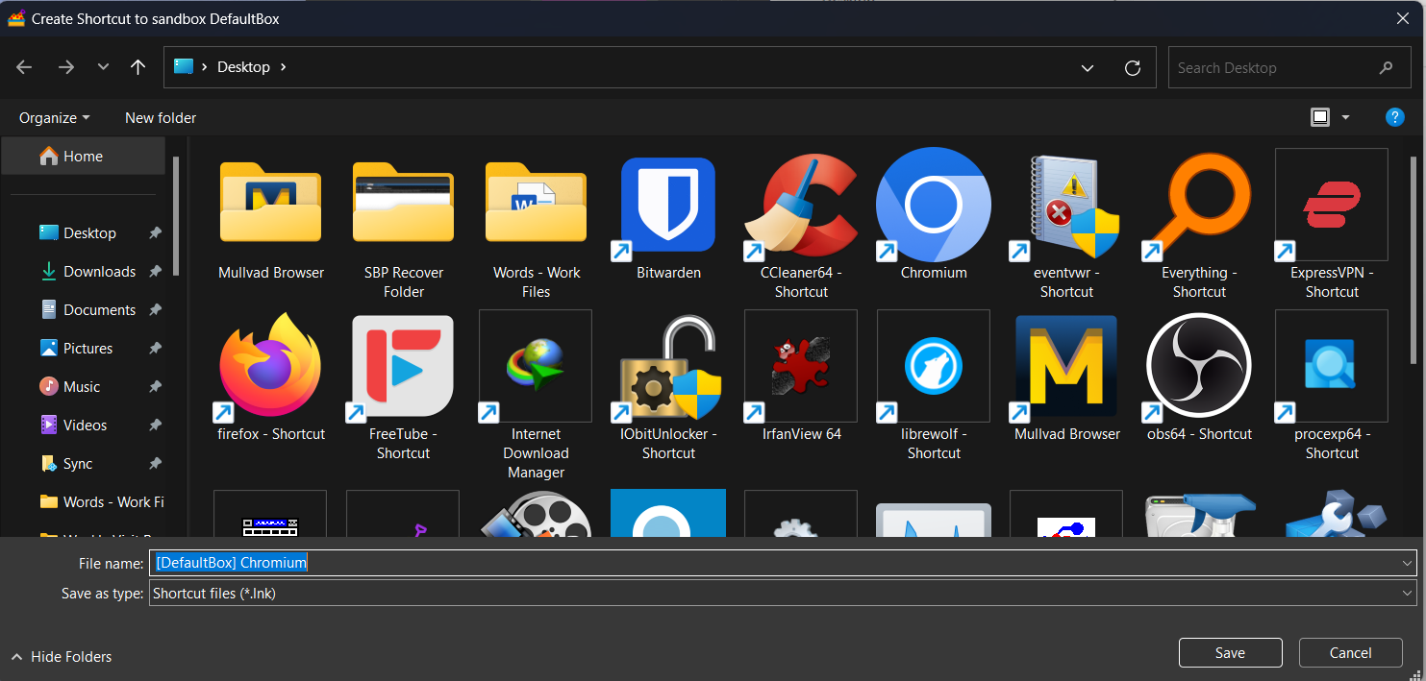Select the ExpressVPN shortcut icon
1426x681 pixels.
1332,205
